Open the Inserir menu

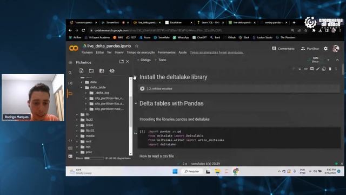pos(119,53)
